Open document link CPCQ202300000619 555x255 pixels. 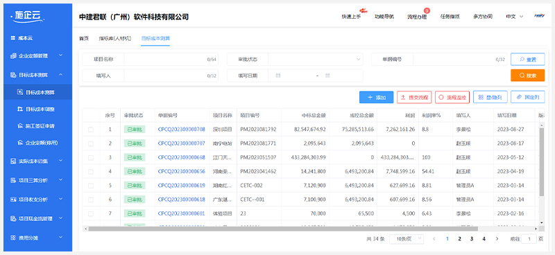click(x=181, y=185)
